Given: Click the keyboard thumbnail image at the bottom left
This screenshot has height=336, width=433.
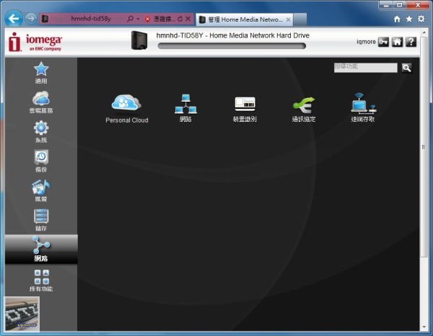Looking at the screenshot, I should 22,314.
